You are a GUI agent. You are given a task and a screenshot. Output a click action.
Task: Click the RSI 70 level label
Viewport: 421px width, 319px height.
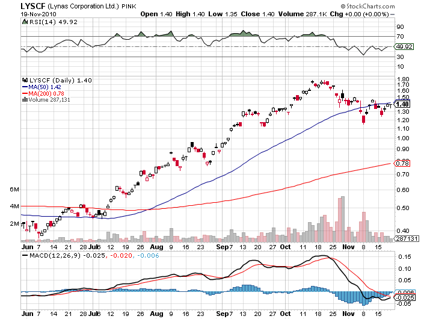[400, 37]
